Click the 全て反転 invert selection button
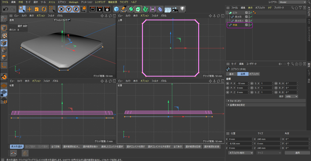Viewport: 311px width, 161px height. [55, 147]
